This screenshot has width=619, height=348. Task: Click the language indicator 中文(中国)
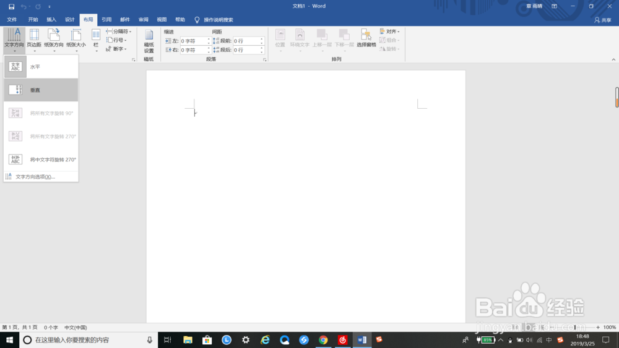pos(76,328)
